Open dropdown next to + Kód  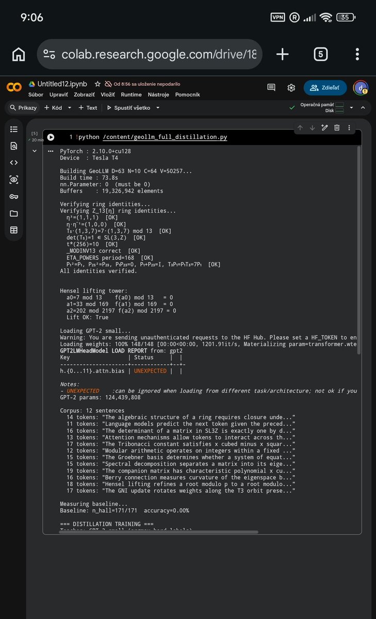[70, 108]
